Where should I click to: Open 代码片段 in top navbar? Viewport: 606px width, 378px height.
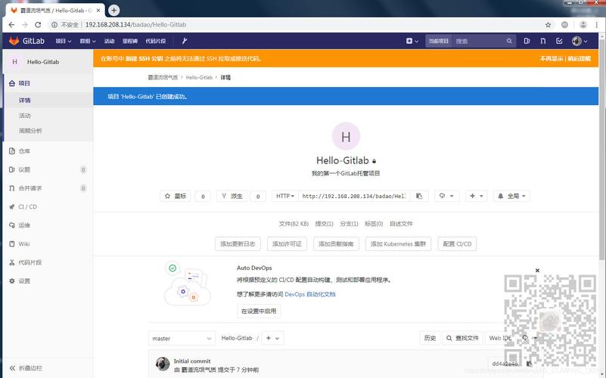point(156,41)
